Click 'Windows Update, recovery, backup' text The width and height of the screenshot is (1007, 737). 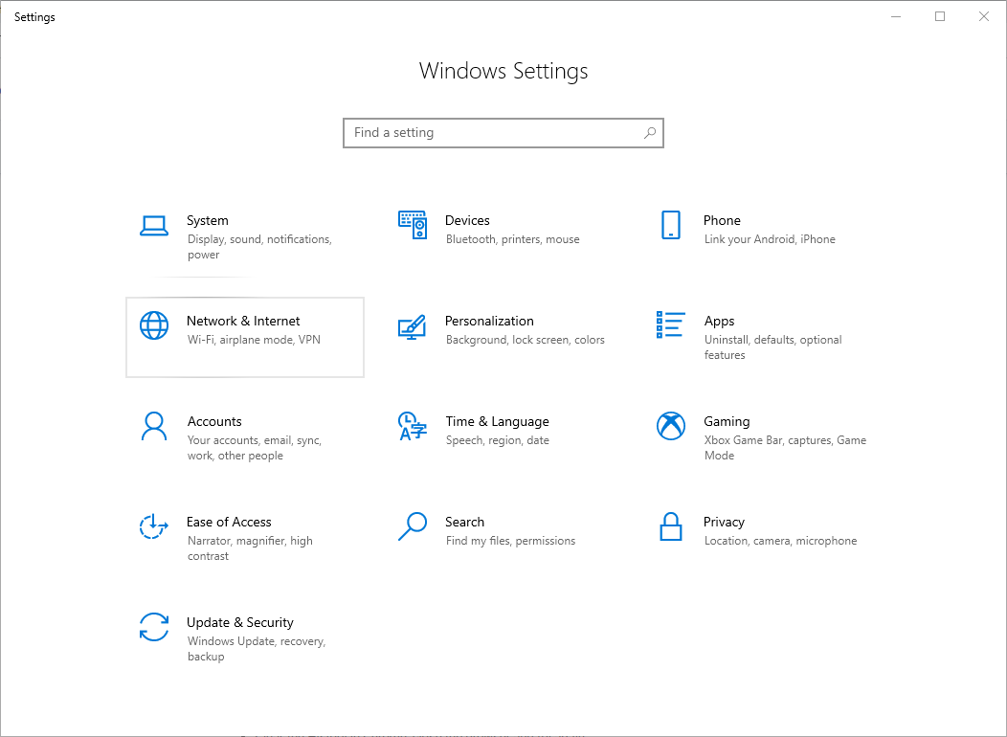pos(257,649)
